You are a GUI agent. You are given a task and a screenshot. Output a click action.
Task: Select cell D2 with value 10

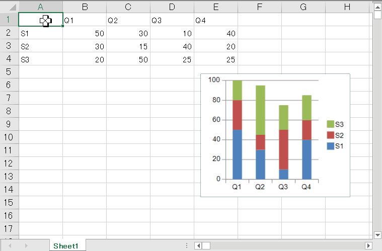pos(172,33)
